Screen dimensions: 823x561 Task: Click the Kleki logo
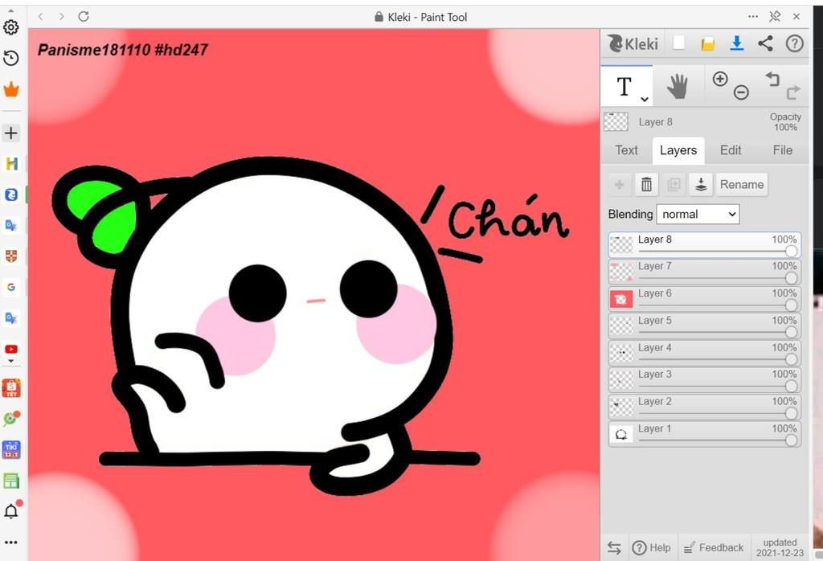click(x=633, y=43)
